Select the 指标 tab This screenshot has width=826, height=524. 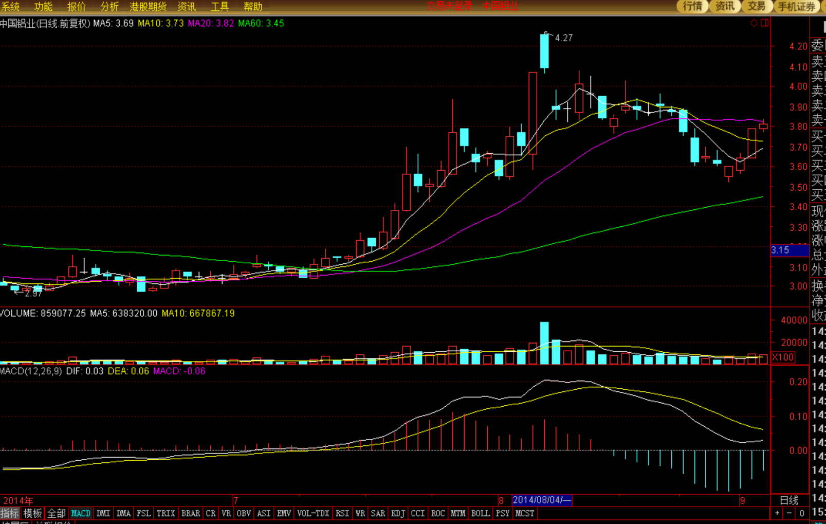tap(10, 513)
